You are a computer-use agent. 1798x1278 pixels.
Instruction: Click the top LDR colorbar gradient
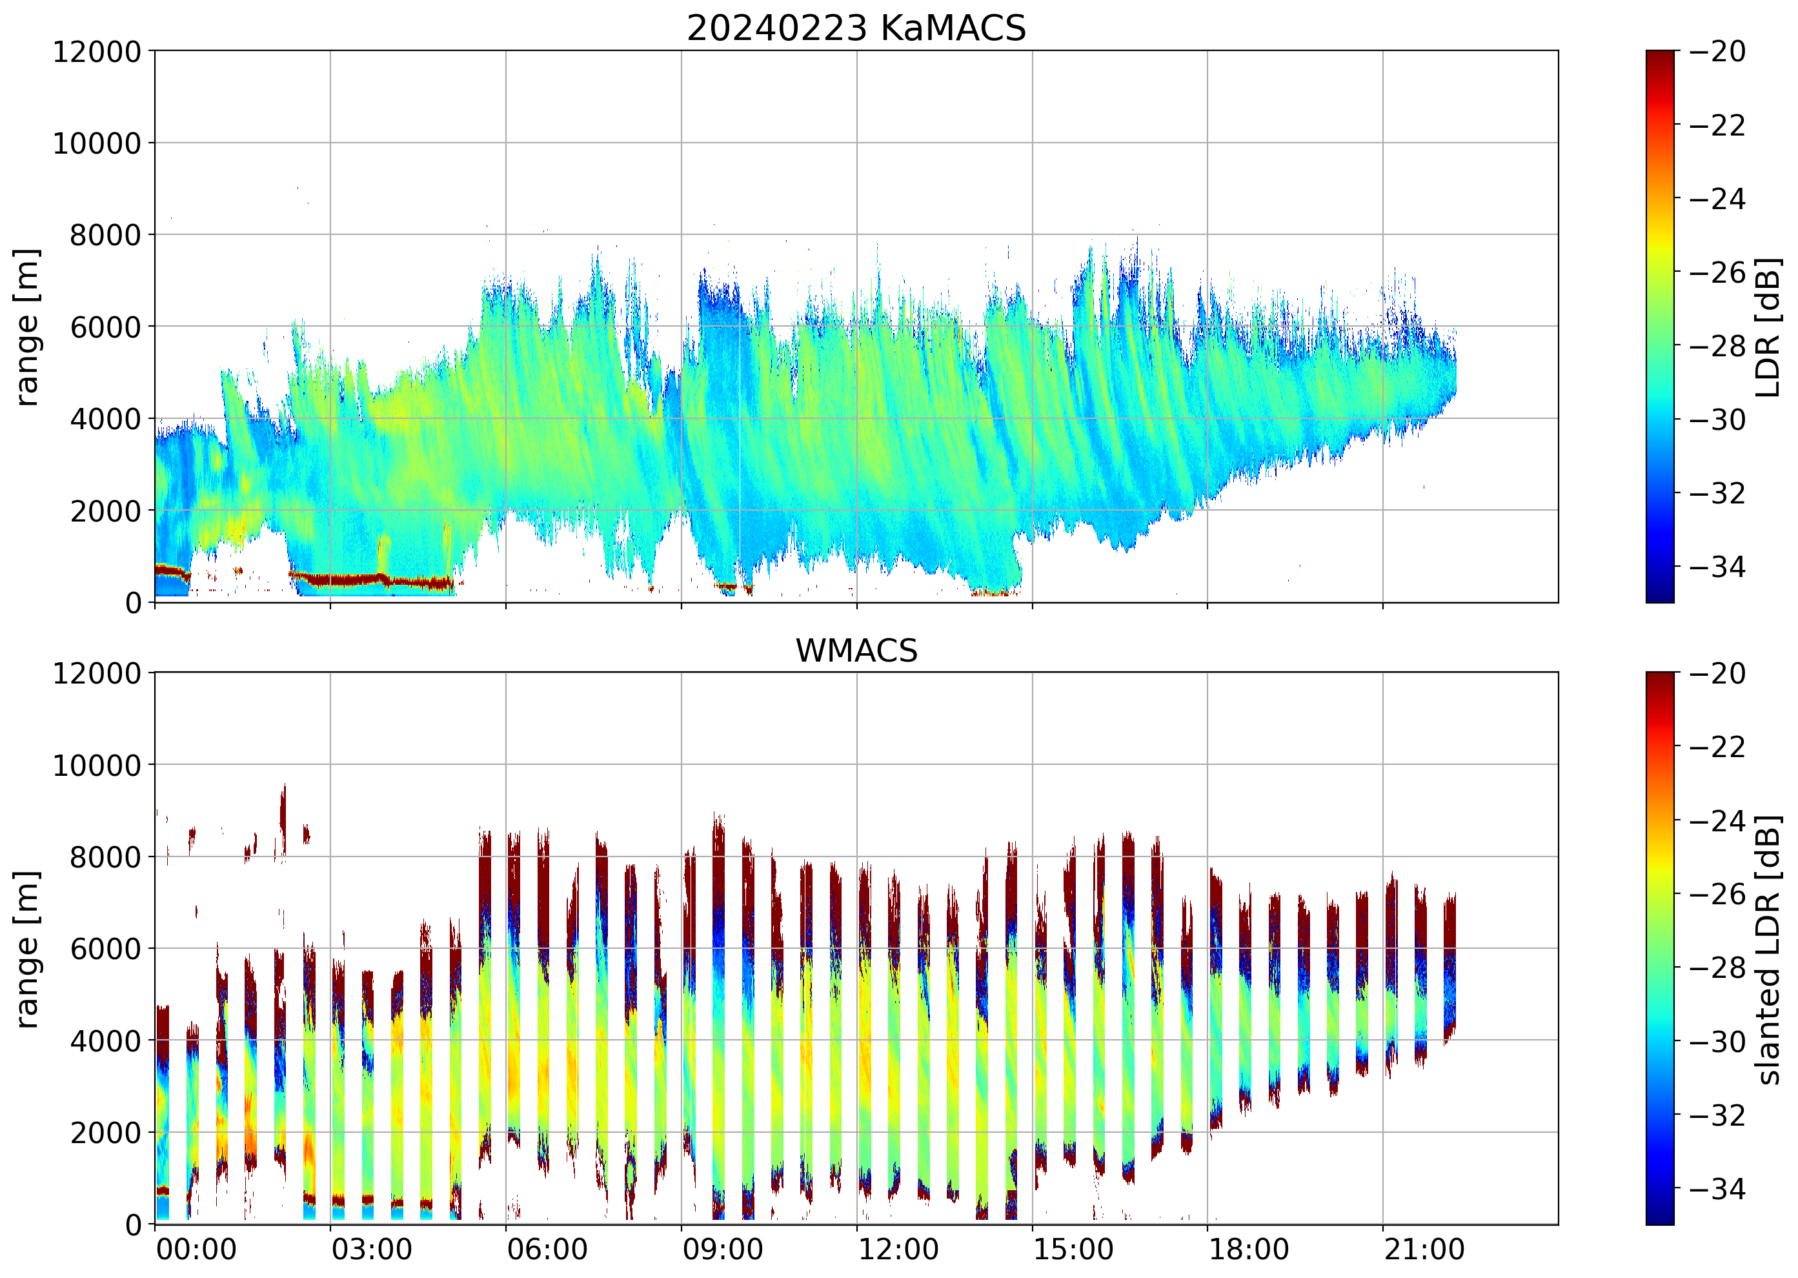(x=1659, y=327)
